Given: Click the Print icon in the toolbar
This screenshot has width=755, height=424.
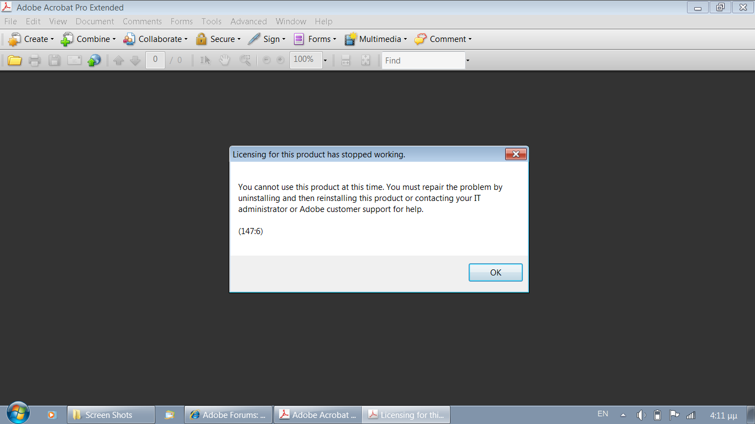Looking at the screenshot, I should click(x=34, y=60).
